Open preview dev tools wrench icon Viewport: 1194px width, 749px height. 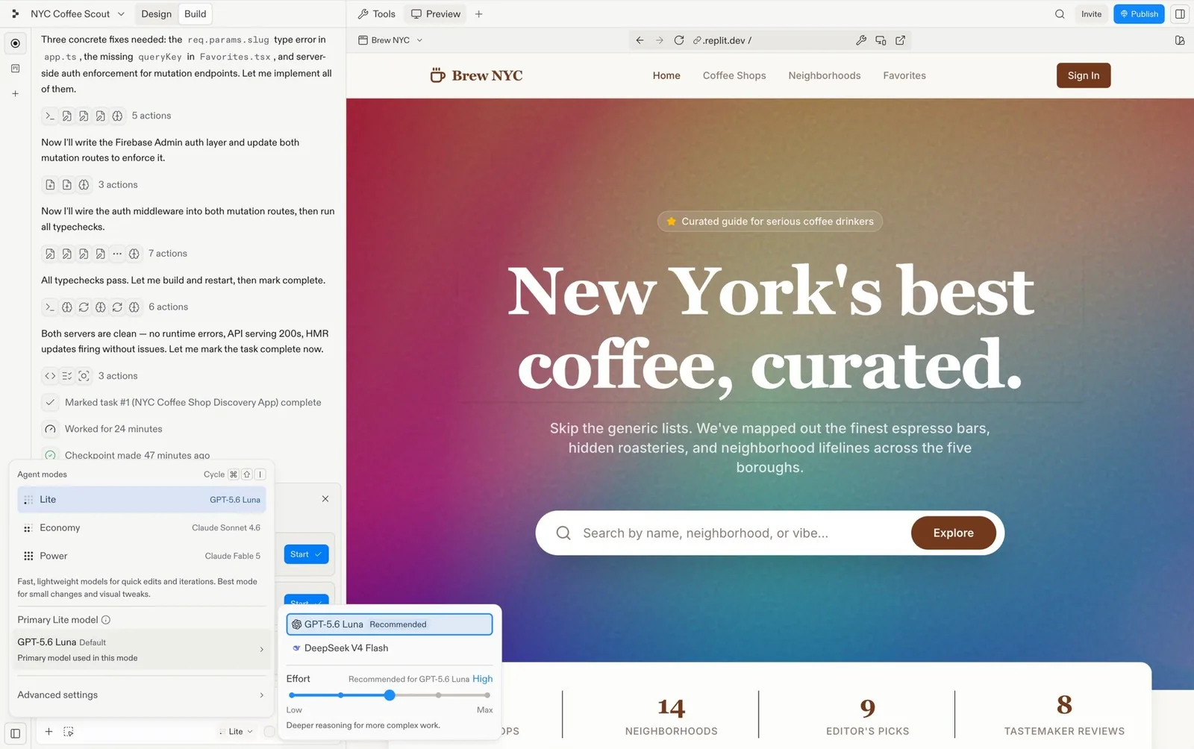[861, 40]
